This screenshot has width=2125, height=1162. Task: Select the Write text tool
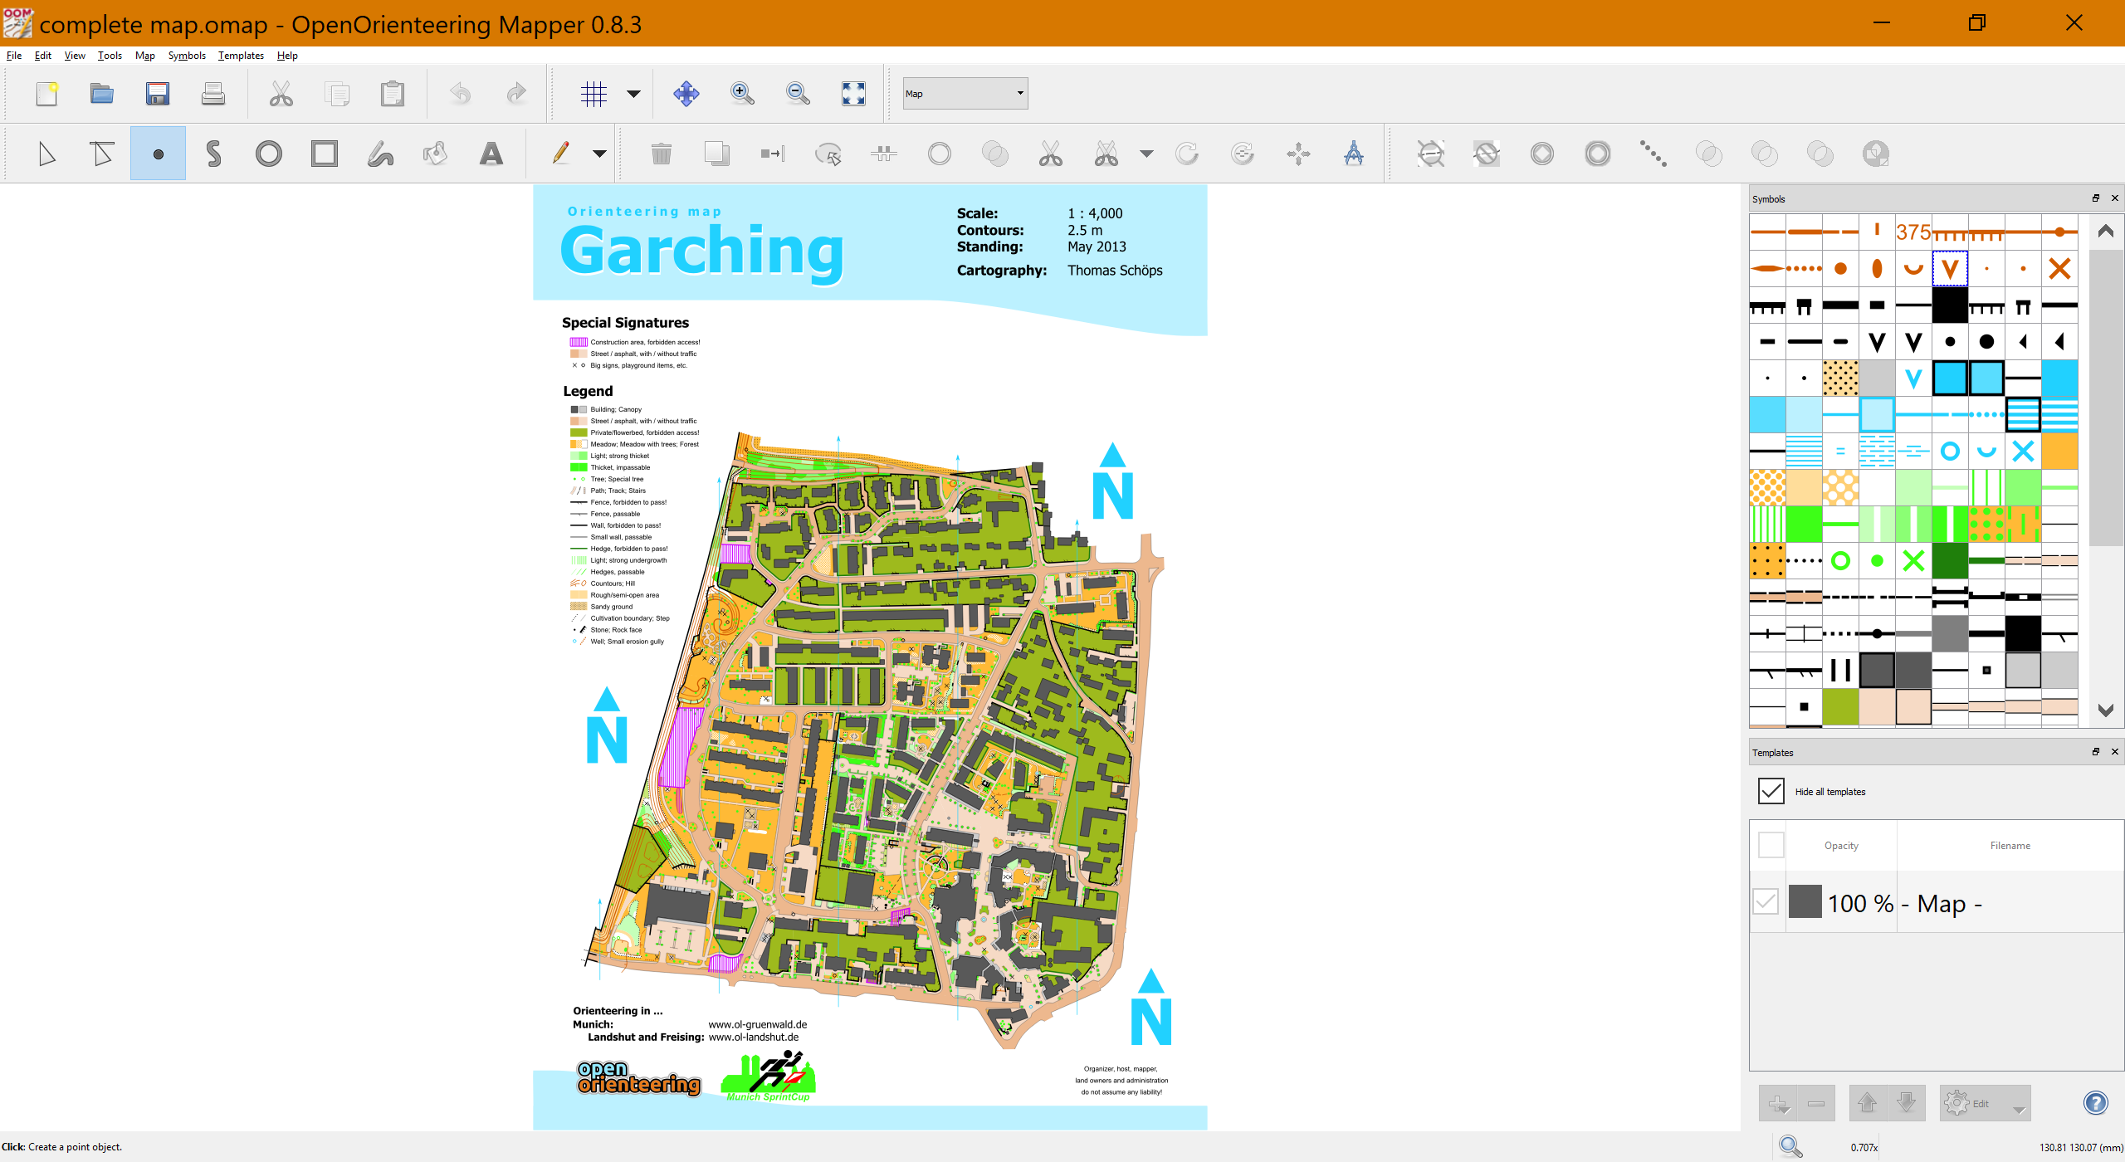(491, 154)
